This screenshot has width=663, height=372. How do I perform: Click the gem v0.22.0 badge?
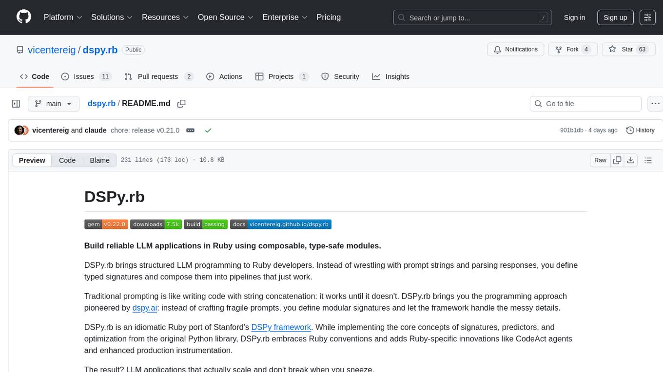[106, 224]
